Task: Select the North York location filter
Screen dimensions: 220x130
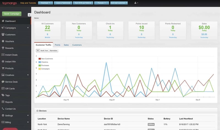Action: [44, 51]
